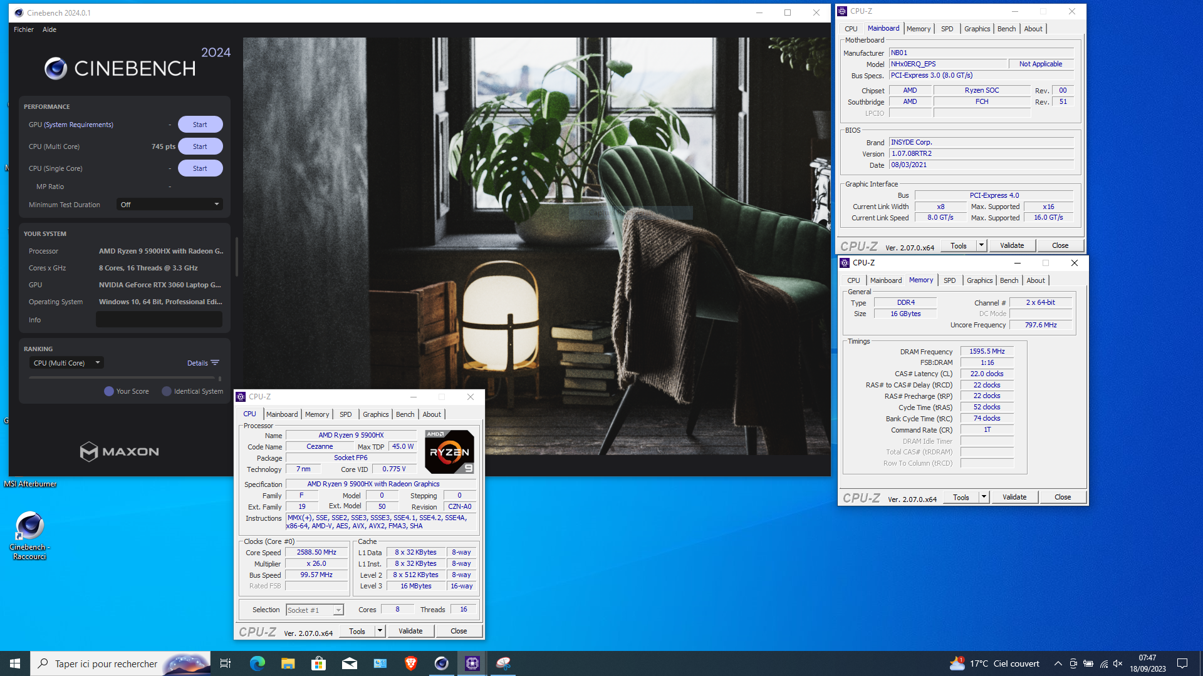Click the Identical System legend dot
Image resolution: width=1203 pixels, height=676 pixels.
coord(167,391)
